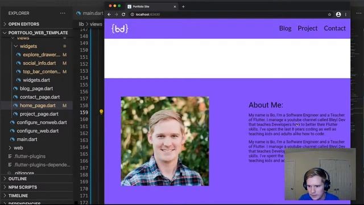Click the M status beside home_page.dart
This screenshot has height=205, width=364.
click(x=64, y=105)
